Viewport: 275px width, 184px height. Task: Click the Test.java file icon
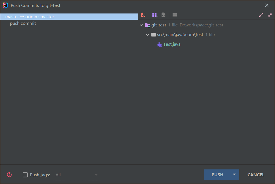(x=159, y=44)
